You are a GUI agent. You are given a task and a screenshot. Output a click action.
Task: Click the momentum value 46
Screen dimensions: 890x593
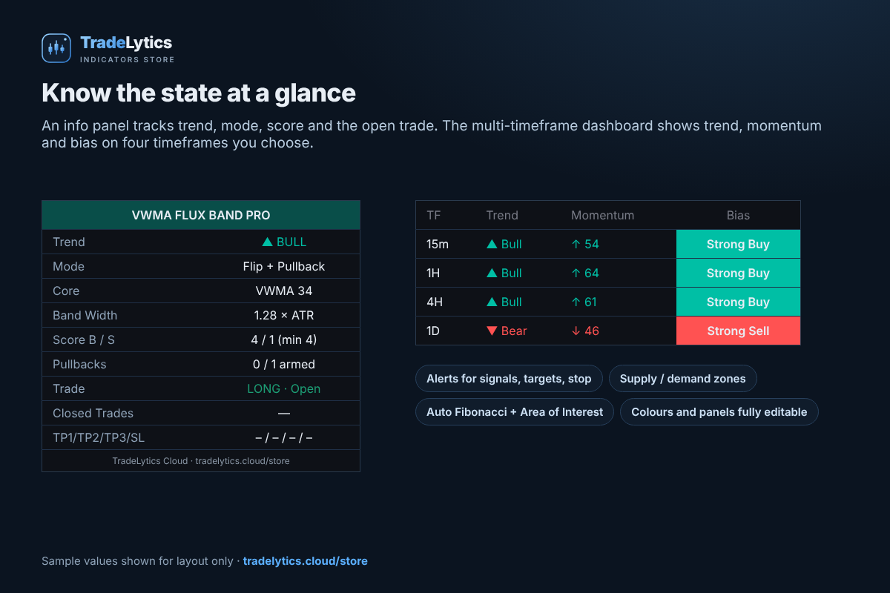585,331
